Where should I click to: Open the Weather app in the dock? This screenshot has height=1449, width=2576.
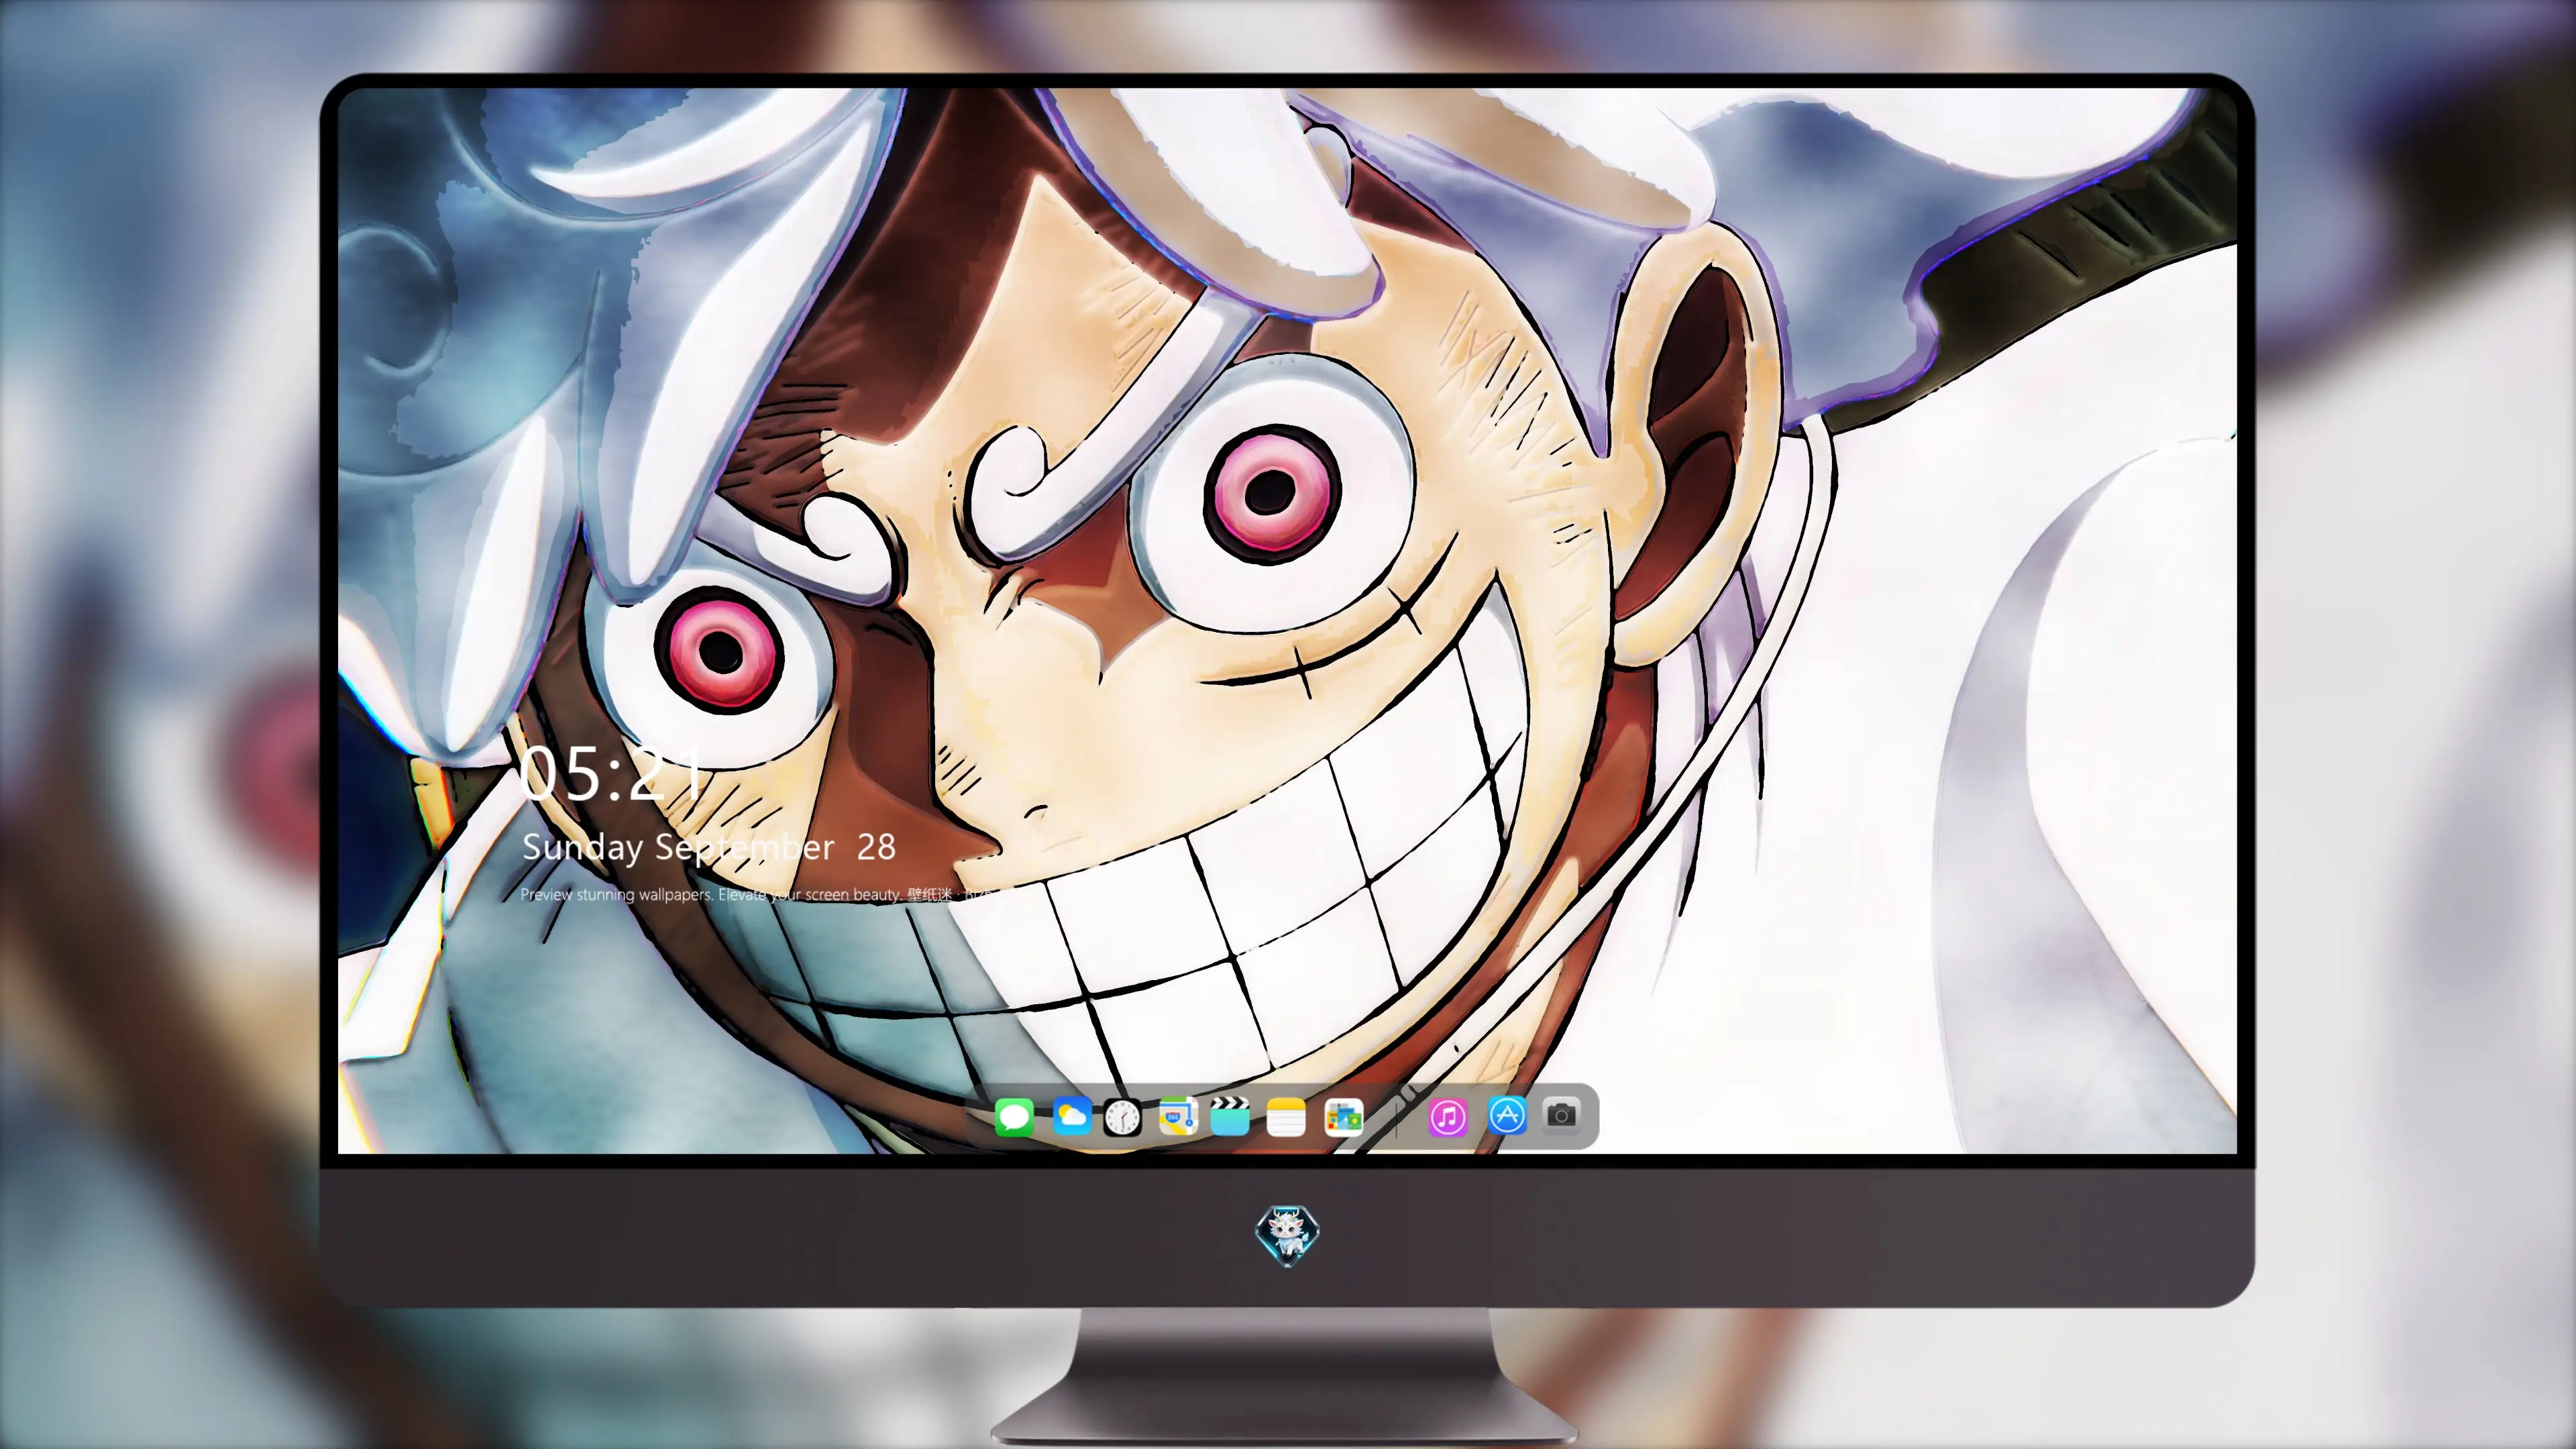click(x=1072, y=1116)
